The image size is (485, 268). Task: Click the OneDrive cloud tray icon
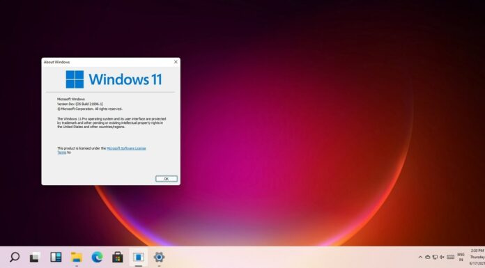coord(427,257)
